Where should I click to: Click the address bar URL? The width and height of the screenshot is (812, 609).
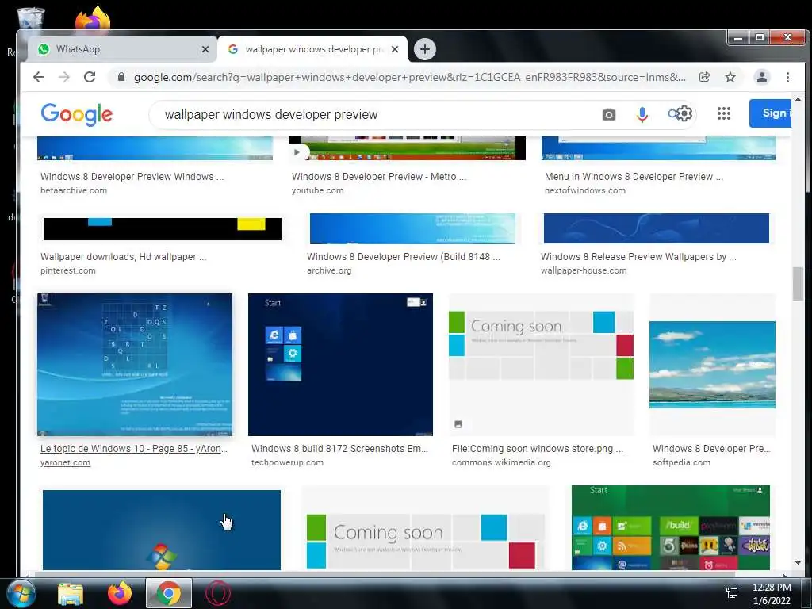coord(409,77)
